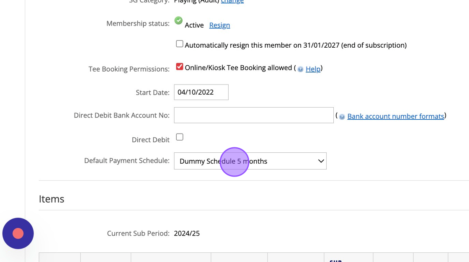
Task: Open Bank account number formats link
Action: [395, 116]
